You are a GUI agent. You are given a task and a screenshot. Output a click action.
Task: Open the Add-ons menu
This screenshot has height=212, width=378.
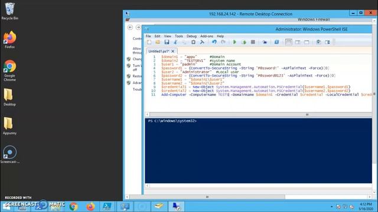pyautogui.click(x=207, y=36)
